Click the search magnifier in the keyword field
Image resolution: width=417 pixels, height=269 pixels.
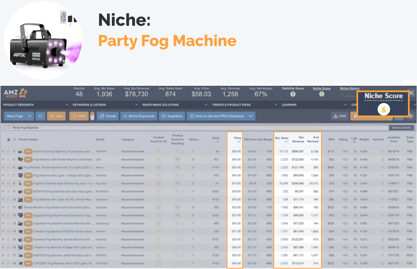pyautogui.click(x=9, y=127)
